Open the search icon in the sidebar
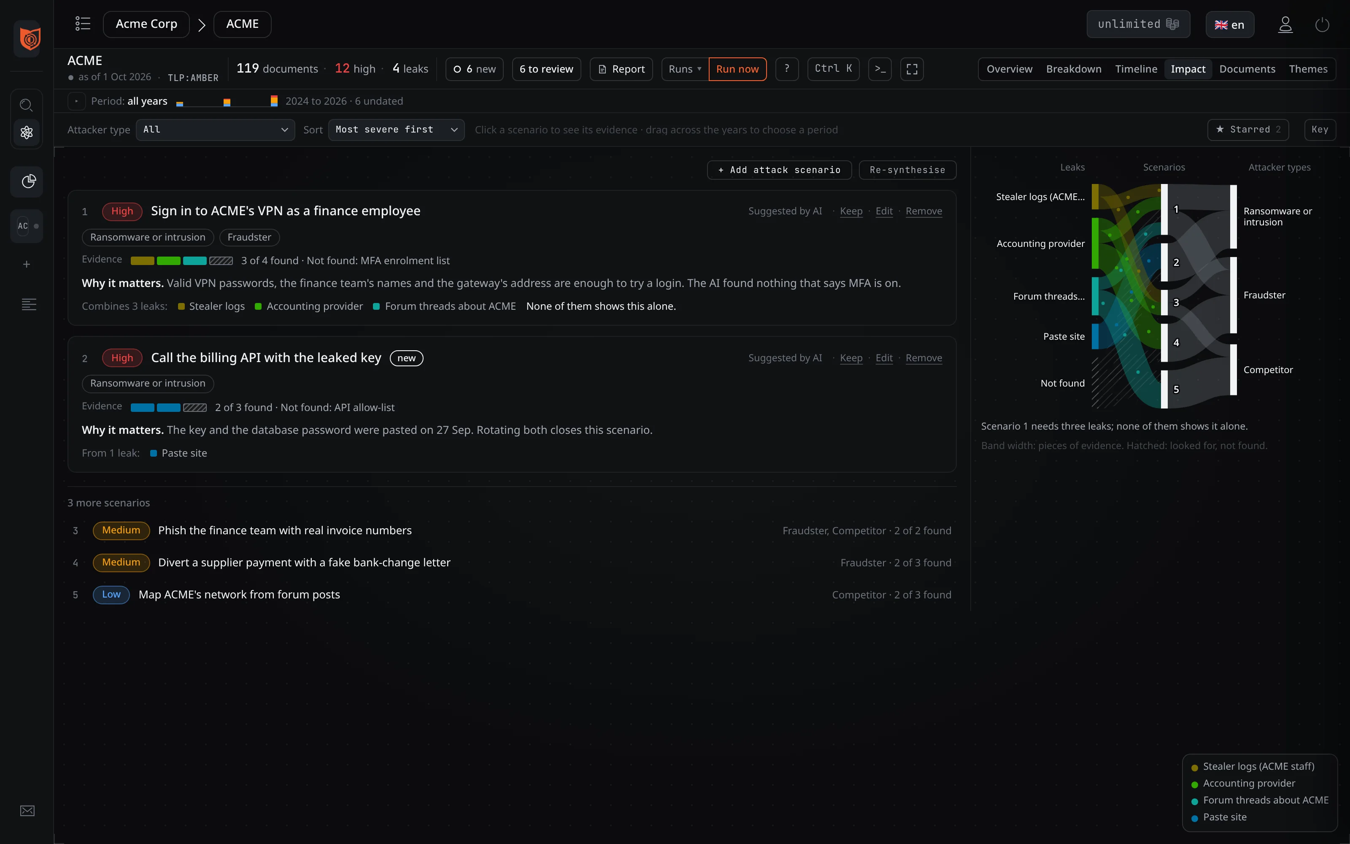This screenshot has height=844, width=1350. (27, 105)
